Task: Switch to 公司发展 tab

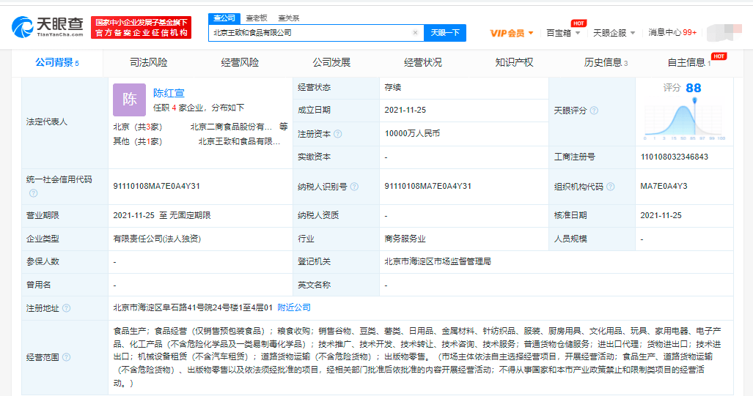Action: [331, 62]
